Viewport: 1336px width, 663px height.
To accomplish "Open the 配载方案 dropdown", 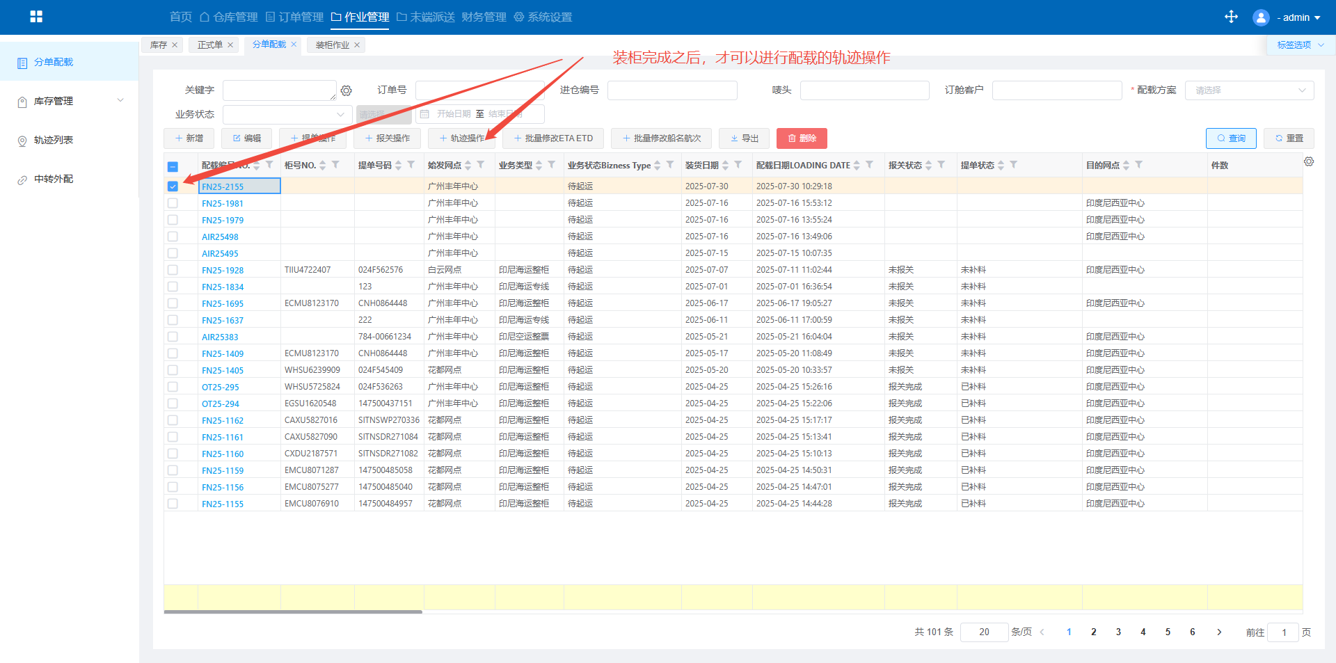I will click(1249, 90).
